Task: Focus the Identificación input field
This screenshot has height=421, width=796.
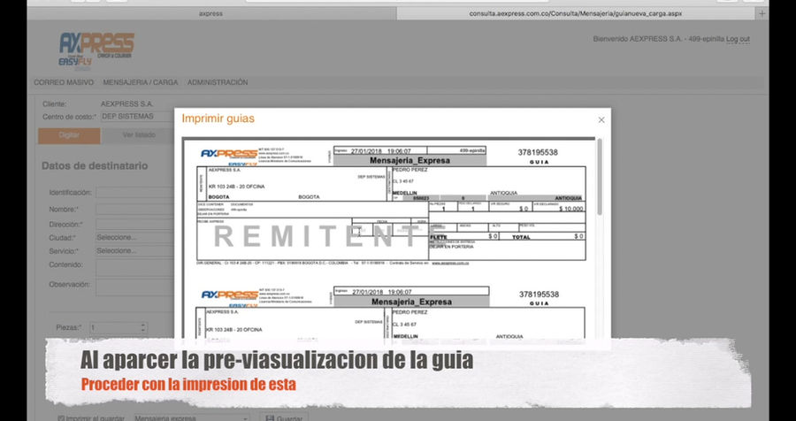Action: (135, 193)
